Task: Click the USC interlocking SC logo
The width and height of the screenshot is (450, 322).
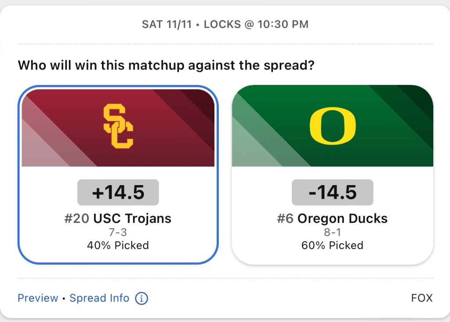Action: 118,126
